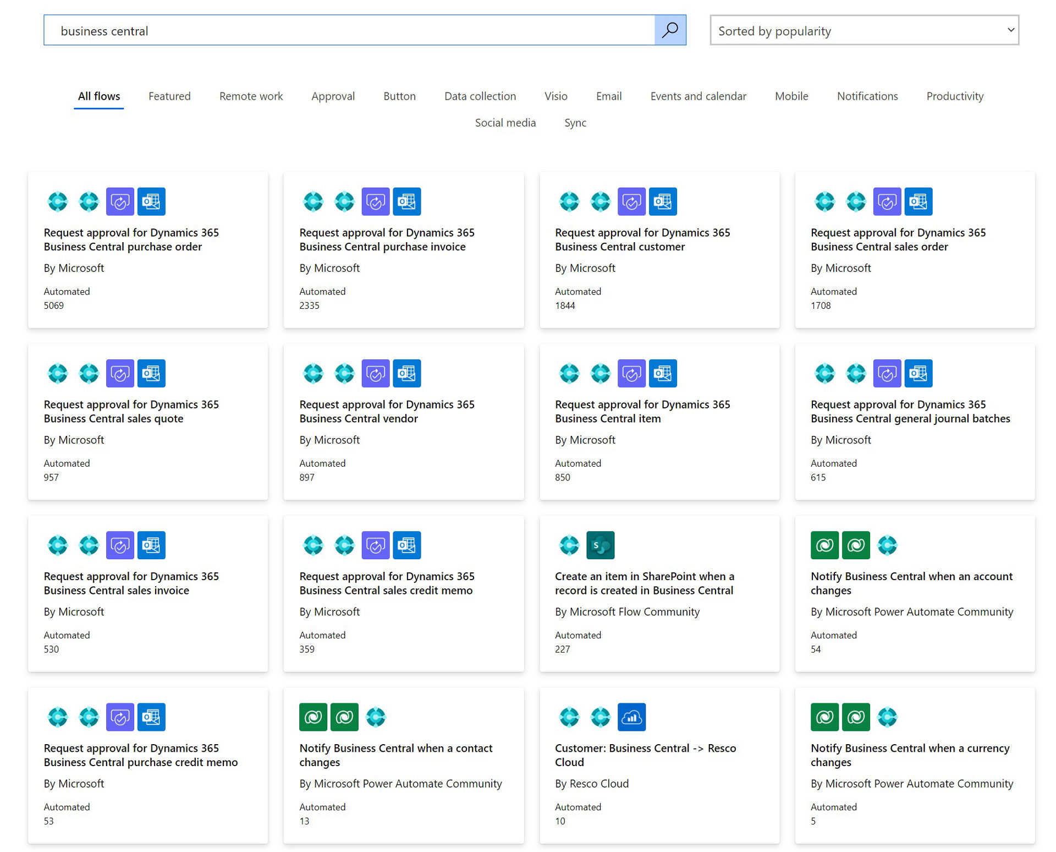Click Approvals icon on purchase order card
1056x852 pixels.
point(120,201)
